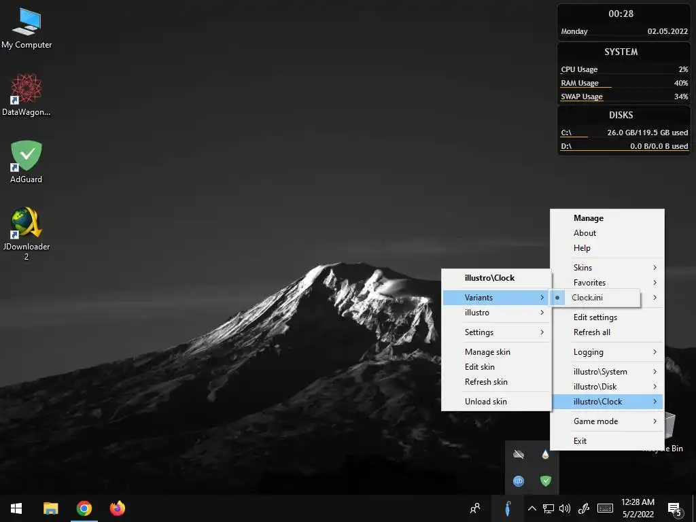This screenshot has width=696, height=522.
Task: Open the volume speaker tray icon
Action: point(565,508)
